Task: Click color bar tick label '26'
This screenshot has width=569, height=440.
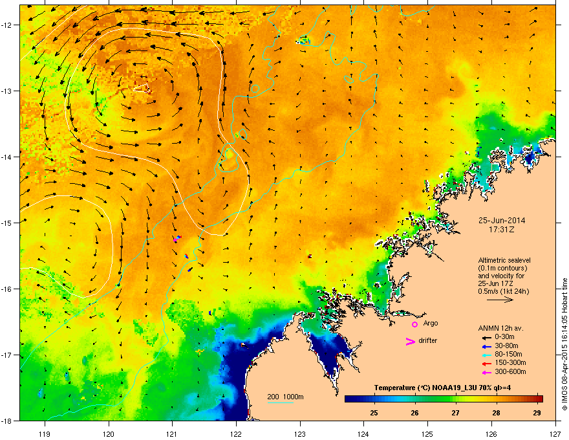Action: (414, 413)
